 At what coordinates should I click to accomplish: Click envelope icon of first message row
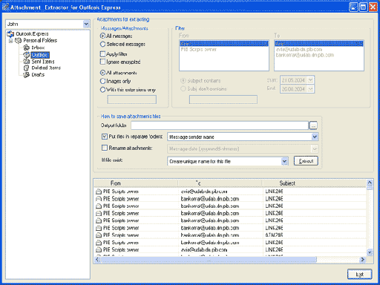click(x=99, y=191)
